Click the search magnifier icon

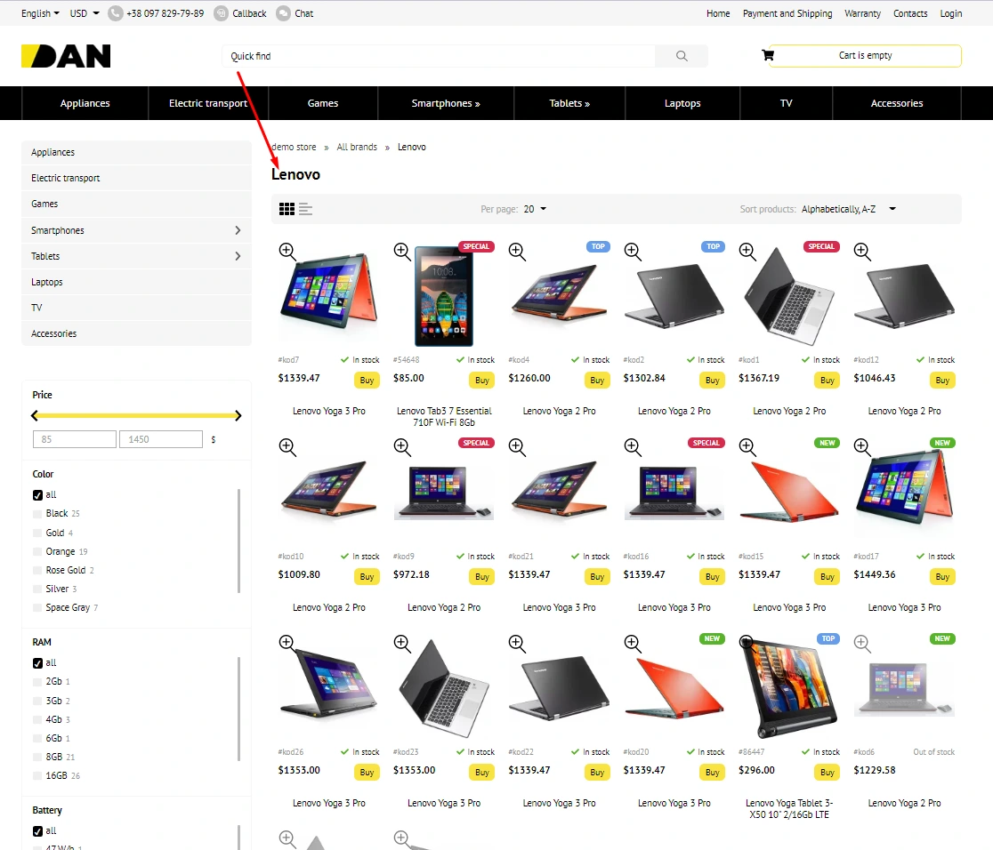point(682,55)
